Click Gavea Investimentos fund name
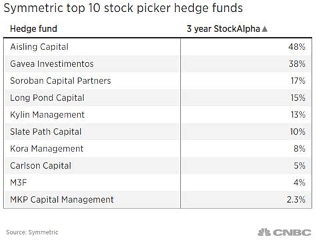This screenshot has width=316, height=242. tap(52, 64)
